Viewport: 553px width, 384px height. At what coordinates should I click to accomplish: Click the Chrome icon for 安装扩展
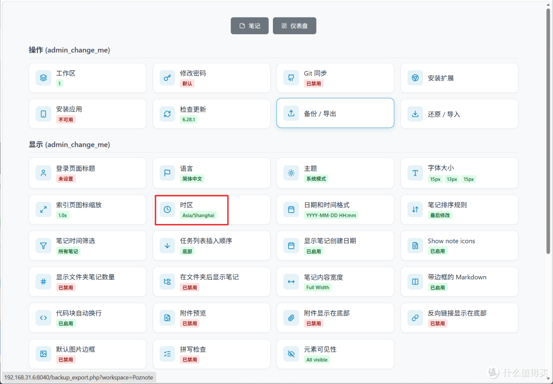415,78
